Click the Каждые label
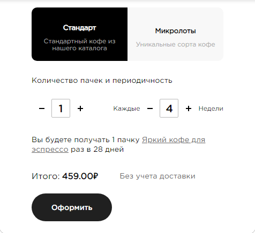 (126, 108)
